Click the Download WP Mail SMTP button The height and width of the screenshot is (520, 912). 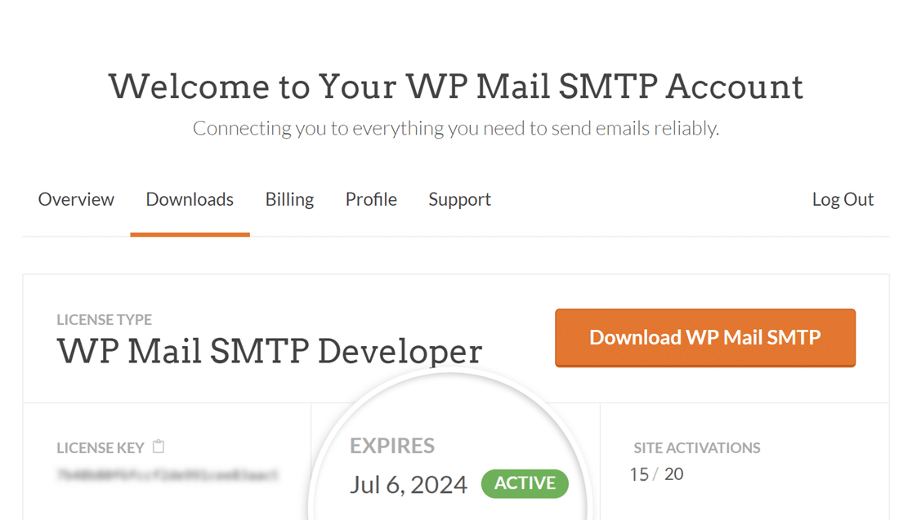click(x=705, y=338)
